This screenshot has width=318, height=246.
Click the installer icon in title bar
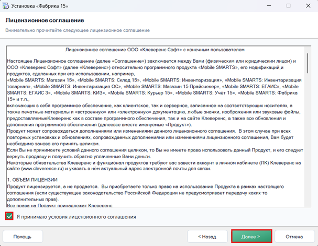[6, 6]
